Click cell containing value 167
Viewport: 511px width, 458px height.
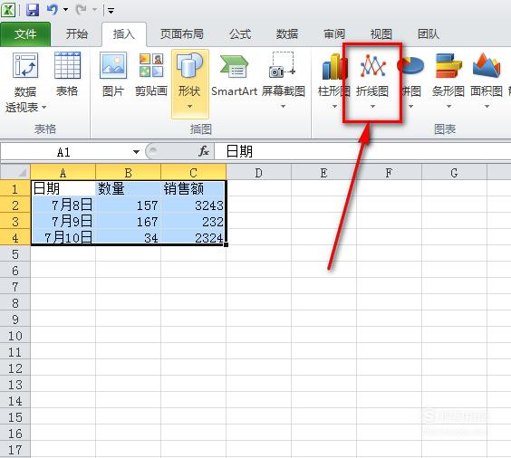pos(128,221)
